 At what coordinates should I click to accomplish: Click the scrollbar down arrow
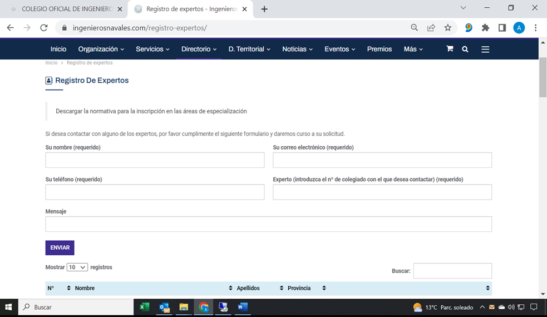click(543, 294)
